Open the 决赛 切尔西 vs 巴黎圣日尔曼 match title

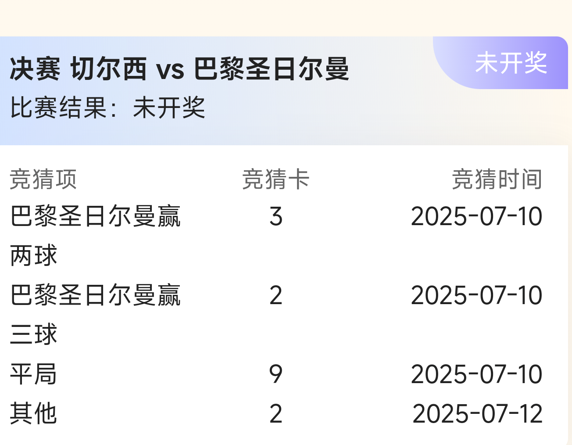click(179, 69)
